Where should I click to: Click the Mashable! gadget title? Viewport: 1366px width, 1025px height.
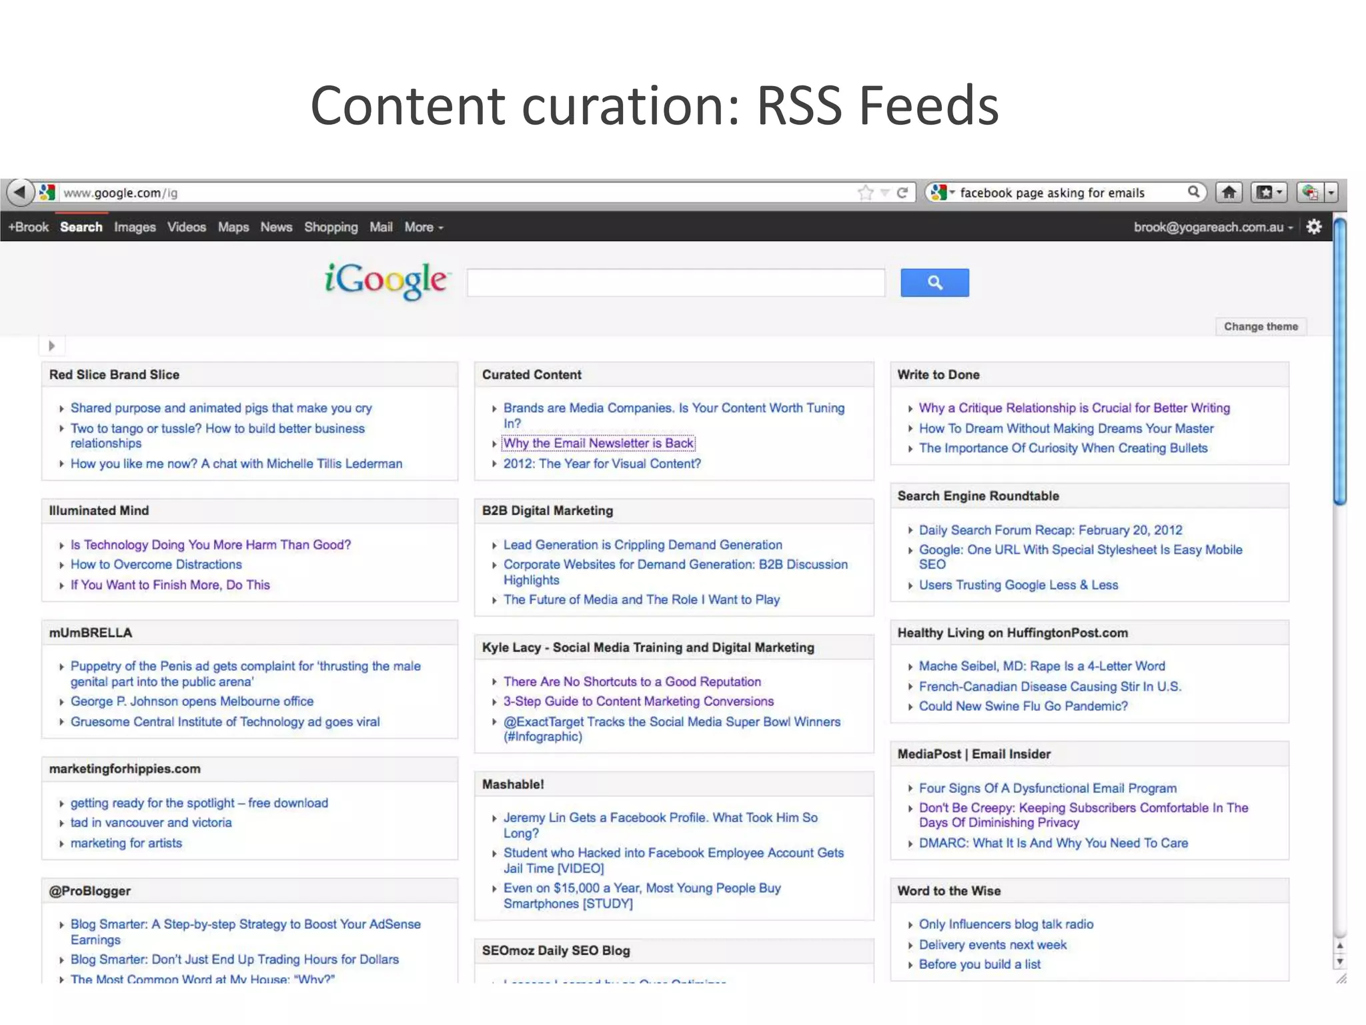coord(513,785)
